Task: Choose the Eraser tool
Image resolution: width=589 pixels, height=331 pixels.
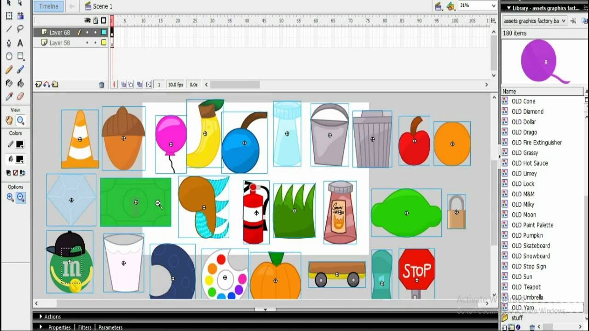Action: (x=20, y=97)
